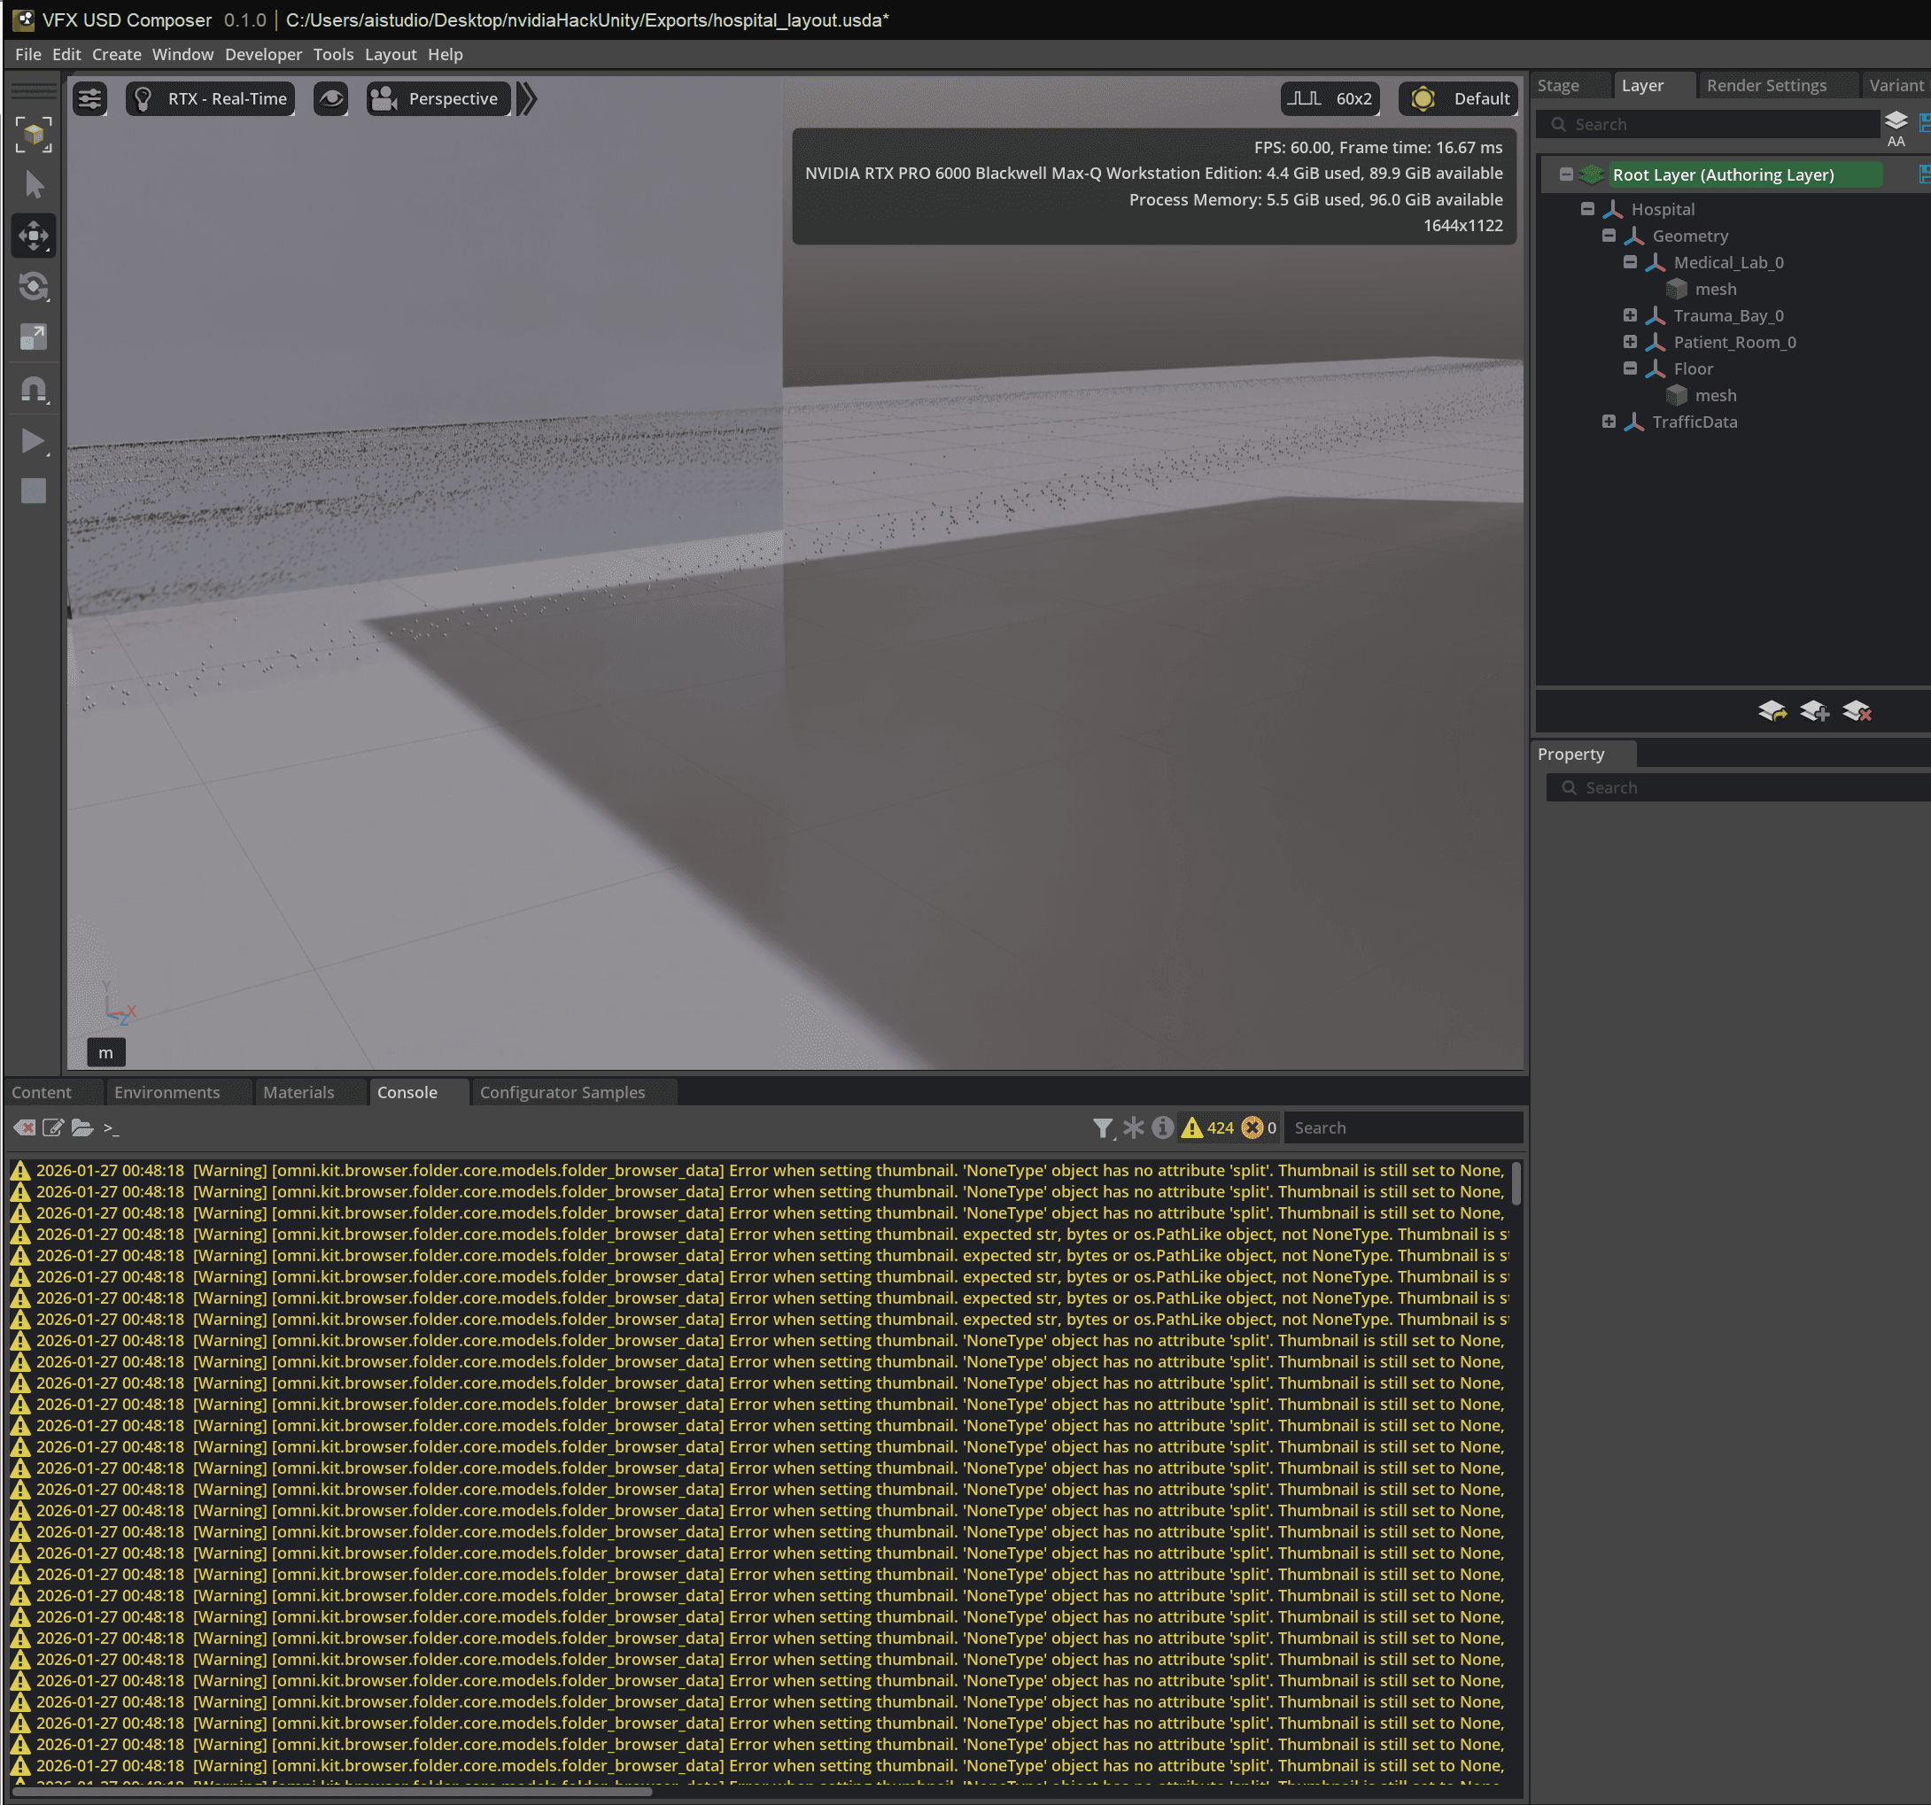
Task: Select the Scale tool
Action: click(34, 337)
